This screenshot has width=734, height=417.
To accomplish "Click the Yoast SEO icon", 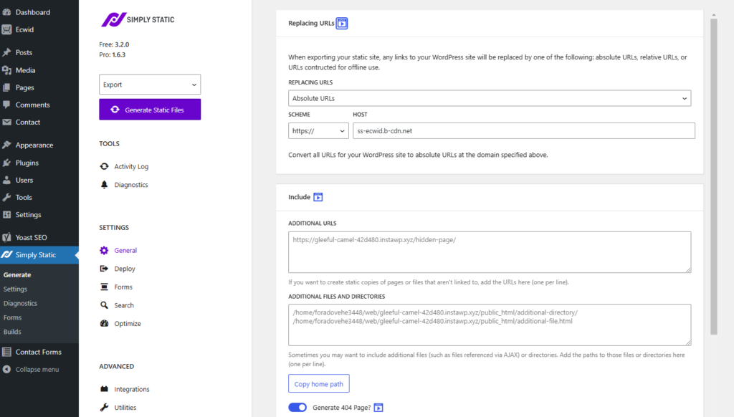I will coord(6,237).
